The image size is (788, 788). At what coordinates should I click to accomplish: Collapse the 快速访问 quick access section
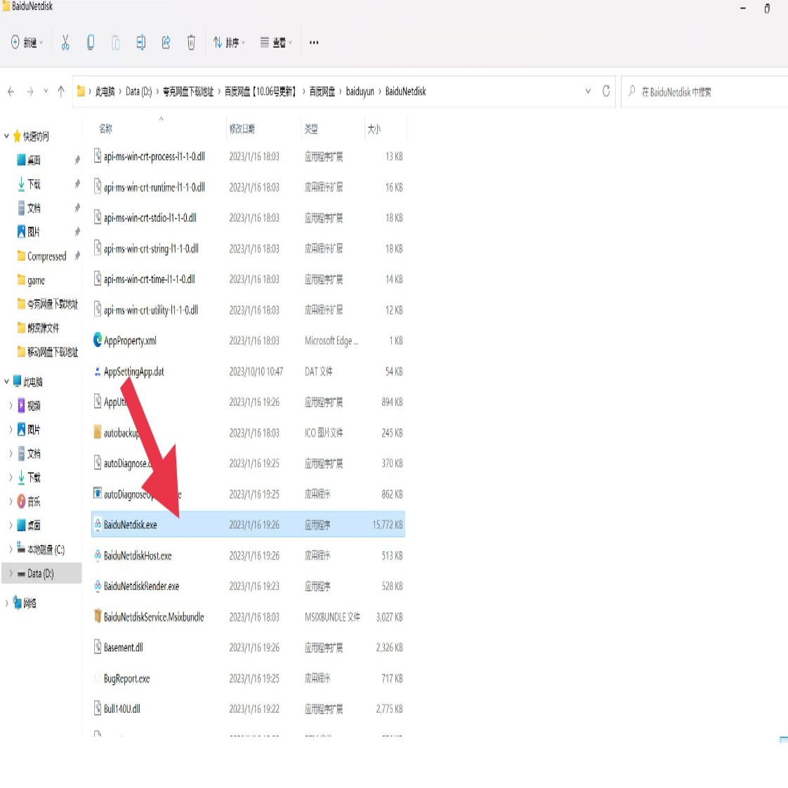(6, 136)
